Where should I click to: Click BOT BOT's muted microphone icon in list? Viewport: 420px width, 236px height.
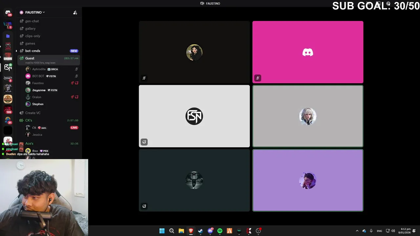[x=76, y=76]
